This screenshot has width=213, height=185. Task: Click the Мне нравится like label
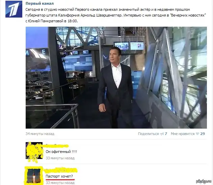[183, 134]
